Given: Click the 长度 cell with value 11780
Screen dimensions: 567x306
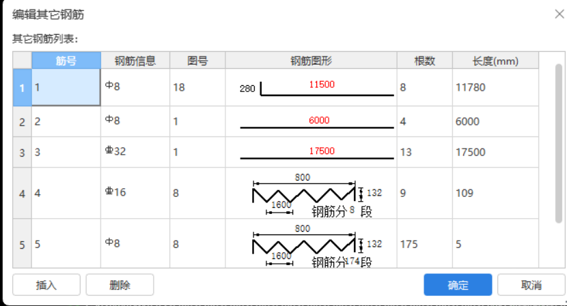Looking at the screenshot, I should point(495,87).
